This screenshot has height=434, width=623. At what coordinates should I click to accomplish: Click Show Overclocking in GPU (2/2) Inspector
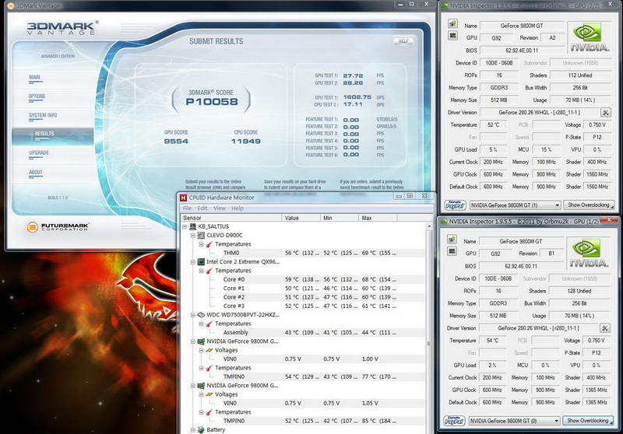click(x=589, y=205)
